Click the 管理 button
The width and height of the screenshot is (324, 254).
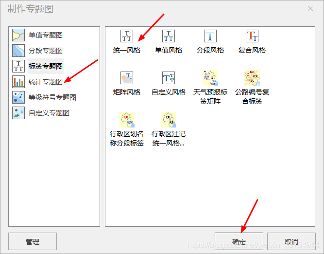tap(33, 241)
